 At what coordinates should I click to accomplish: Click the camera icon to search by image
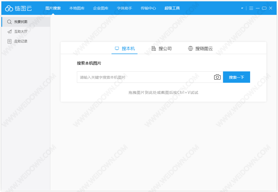pyautogui.click(x=217, y=77)
